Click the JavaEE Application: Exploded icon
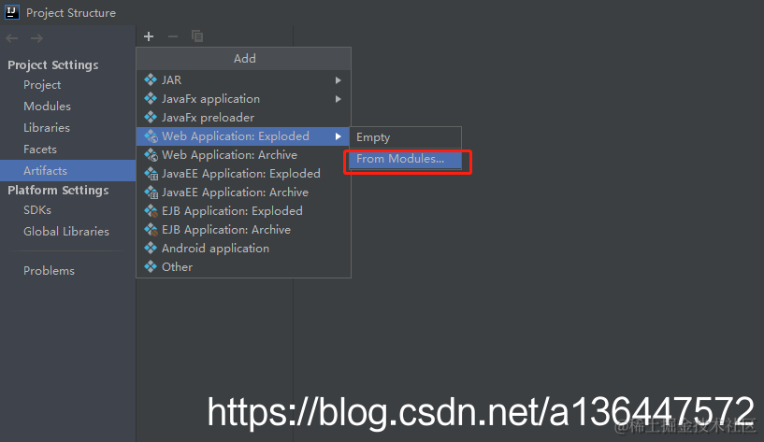 point(151,174)
